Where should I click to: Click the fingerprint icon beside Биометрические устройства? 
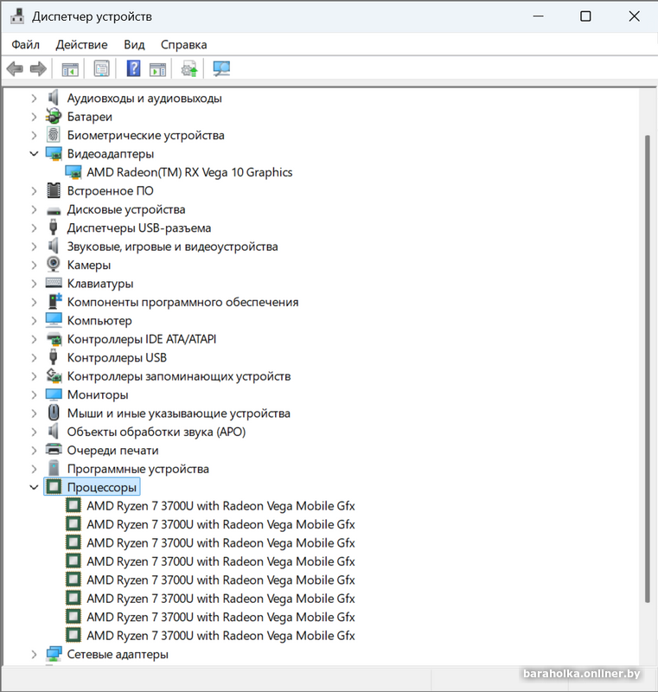54,135
